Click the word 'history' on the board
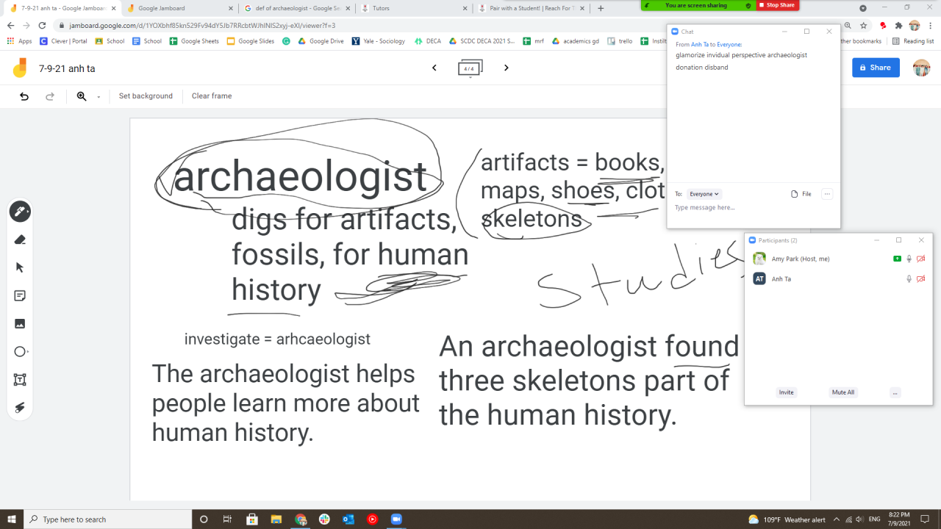The width and height of the screenshot is (941, 529). coord(276,290)
